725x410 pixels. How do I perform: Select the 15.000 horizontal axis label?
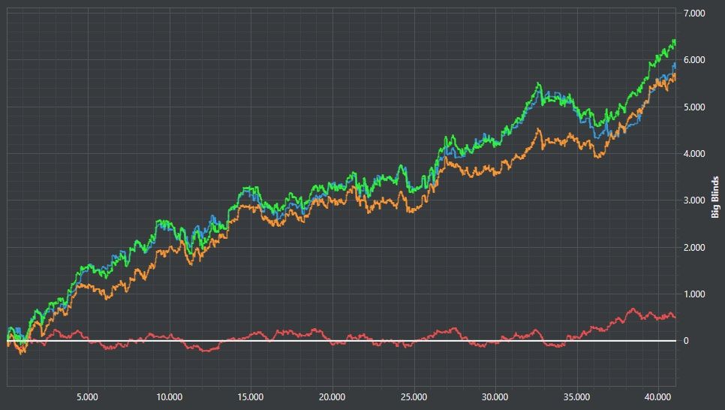[250, 396]
